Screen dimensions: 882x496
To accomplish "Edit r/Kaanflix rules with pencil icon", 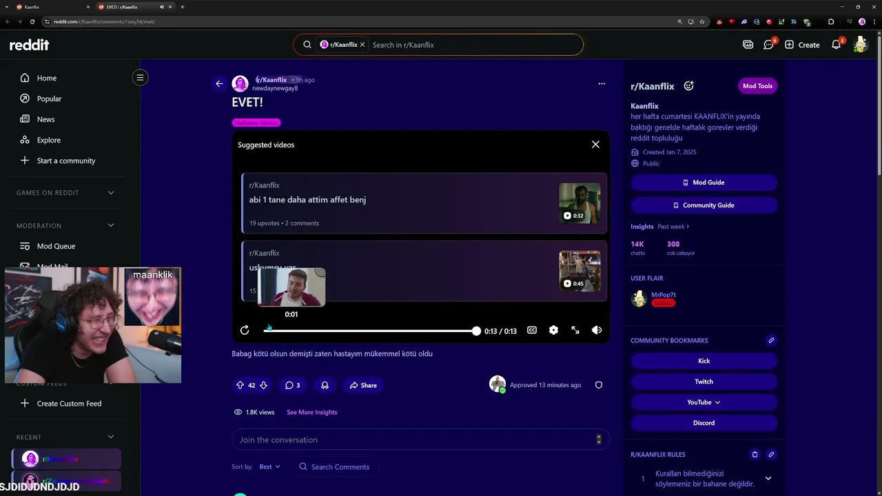I will pos(771,455).
